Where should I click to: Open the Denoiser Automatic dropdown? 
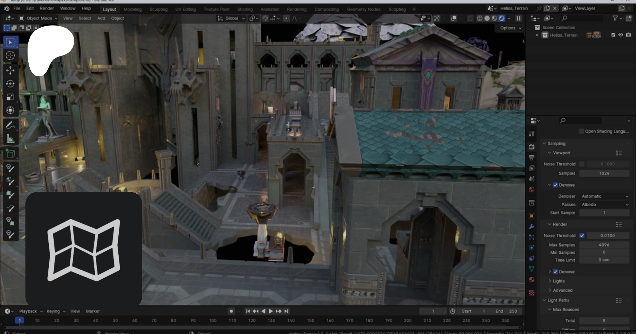point(604,196)
